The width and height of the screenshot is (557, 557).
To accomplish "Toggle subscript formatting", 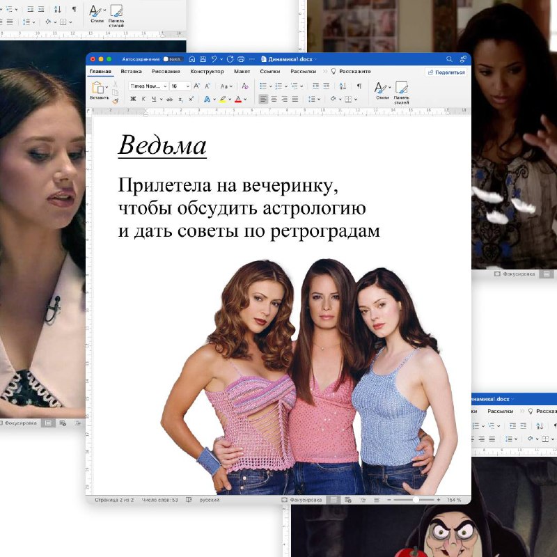I will click(x=180, y=99).
